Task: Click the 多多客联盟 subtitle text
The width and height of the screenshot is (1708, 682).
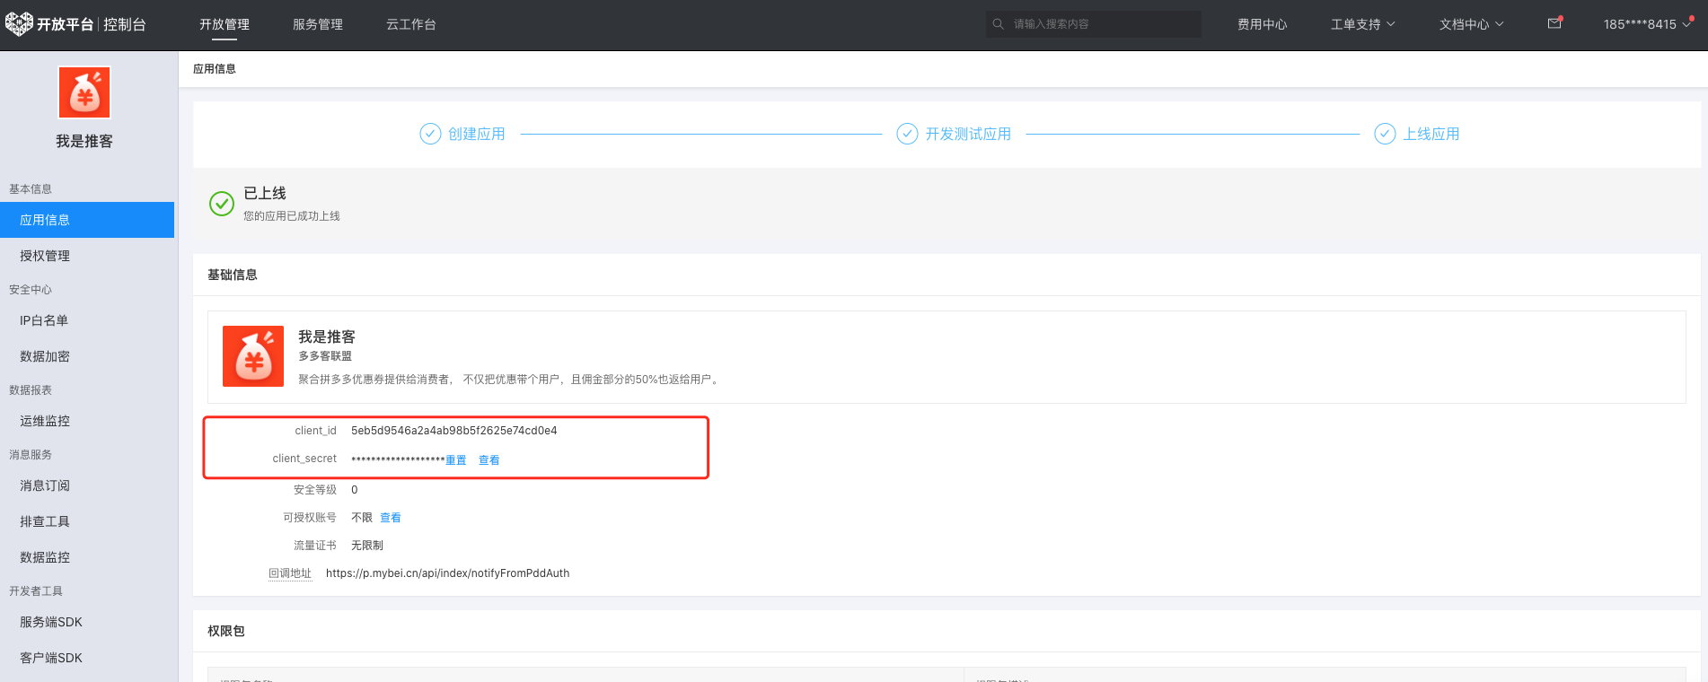Action: tap(325, 356)
